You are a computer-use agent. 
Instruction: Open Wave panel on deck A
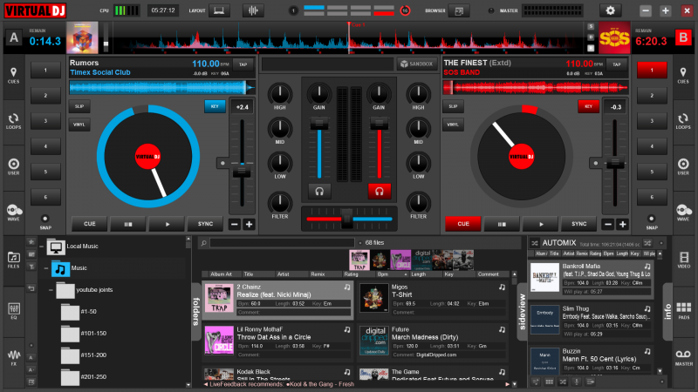tap(13, 213)
